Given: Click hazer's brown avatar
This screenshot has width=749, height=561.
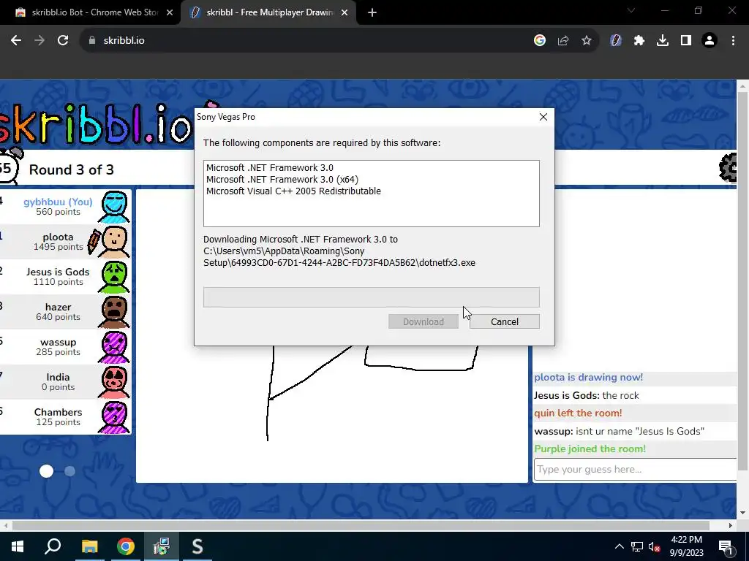Looking at the screenshot, I should pos(114,312).
